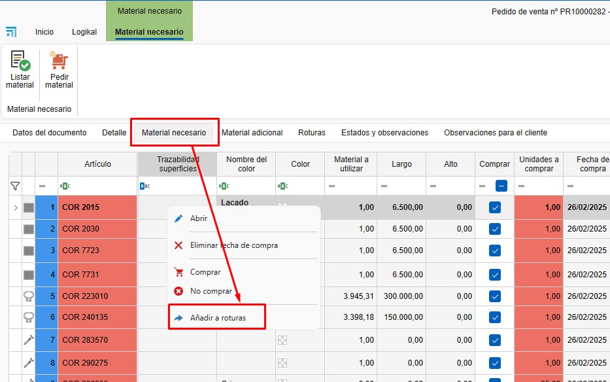Viewport: 610px width, 382px height.
Task: Uncheck Comprar for COR 7731
Action: click(x=495, y=275)
